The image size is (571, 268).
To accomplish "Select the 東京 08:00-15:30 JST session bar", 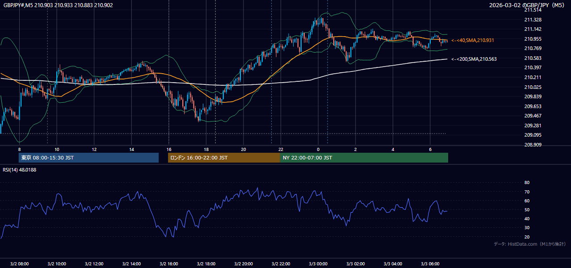I will pyautogui.click(x=88, y=158).
